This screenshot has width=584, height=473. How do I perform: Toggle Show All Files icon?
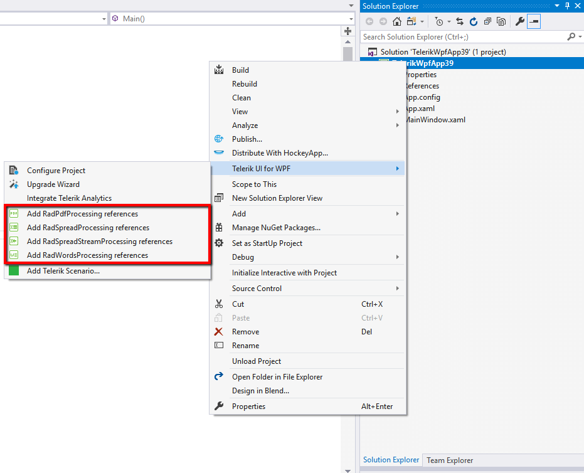click(x=501, y=21)
